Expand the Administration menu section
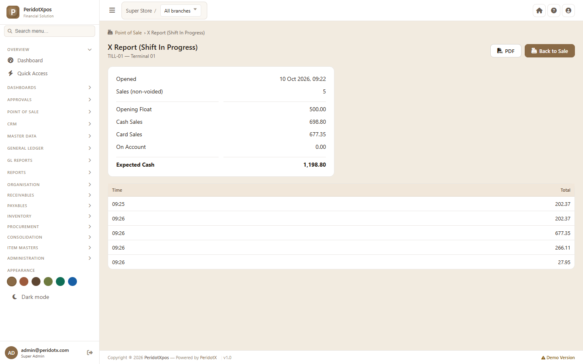 click(49, 258)
